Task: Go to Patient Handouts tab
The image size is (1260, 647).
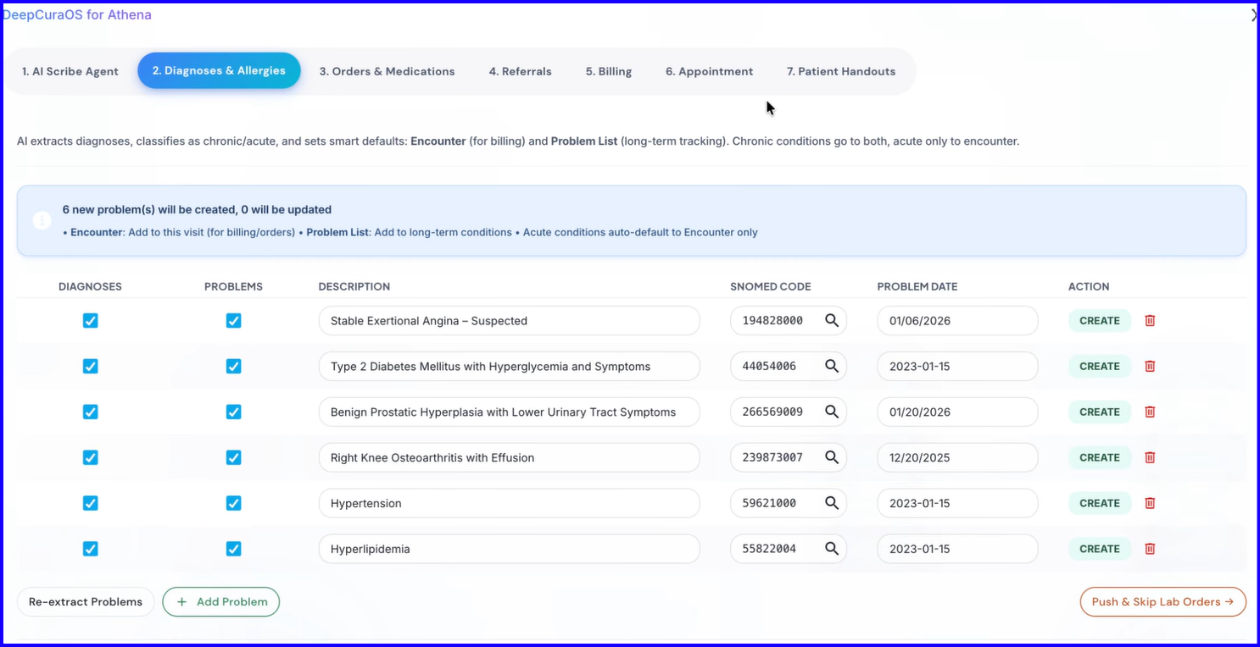Action: click(841, 72)
